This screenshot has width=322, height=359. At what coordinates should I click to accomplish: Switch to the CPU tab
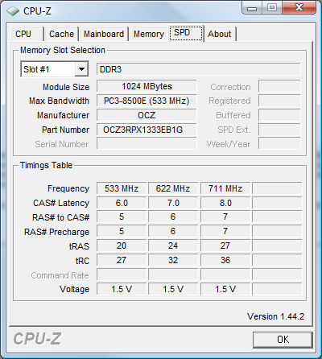[x=27, y=34]
